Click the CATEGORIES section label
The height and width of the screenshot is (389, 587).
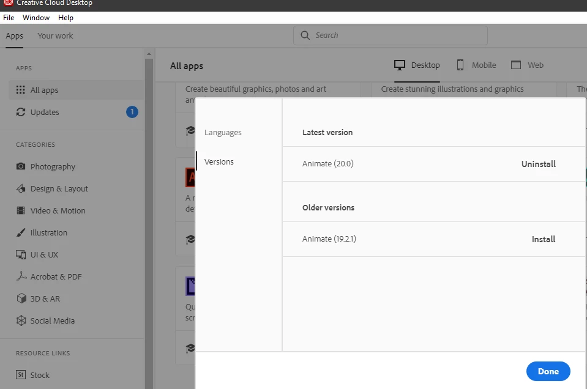pos(35,144)
